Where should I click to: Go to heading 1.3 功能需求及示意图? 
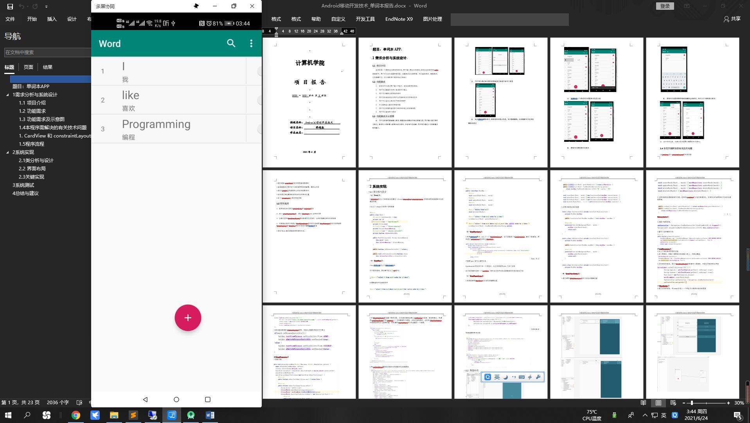click(41, 119)
